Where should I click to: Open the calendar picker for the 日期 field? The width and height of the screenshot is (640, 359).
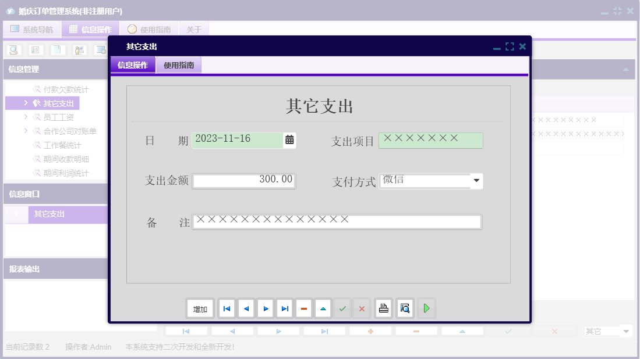coord(289,140)
